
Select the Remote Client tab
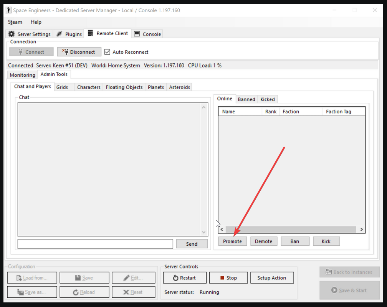coord(108,33)
